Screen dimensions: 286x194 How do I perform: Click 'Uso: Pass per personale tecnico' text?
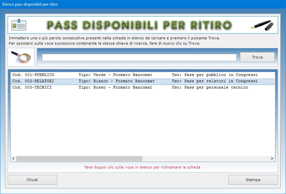point(210,88)
